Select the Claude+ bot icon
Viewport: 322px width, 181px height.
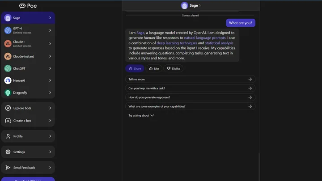click(x=8, y=44)
